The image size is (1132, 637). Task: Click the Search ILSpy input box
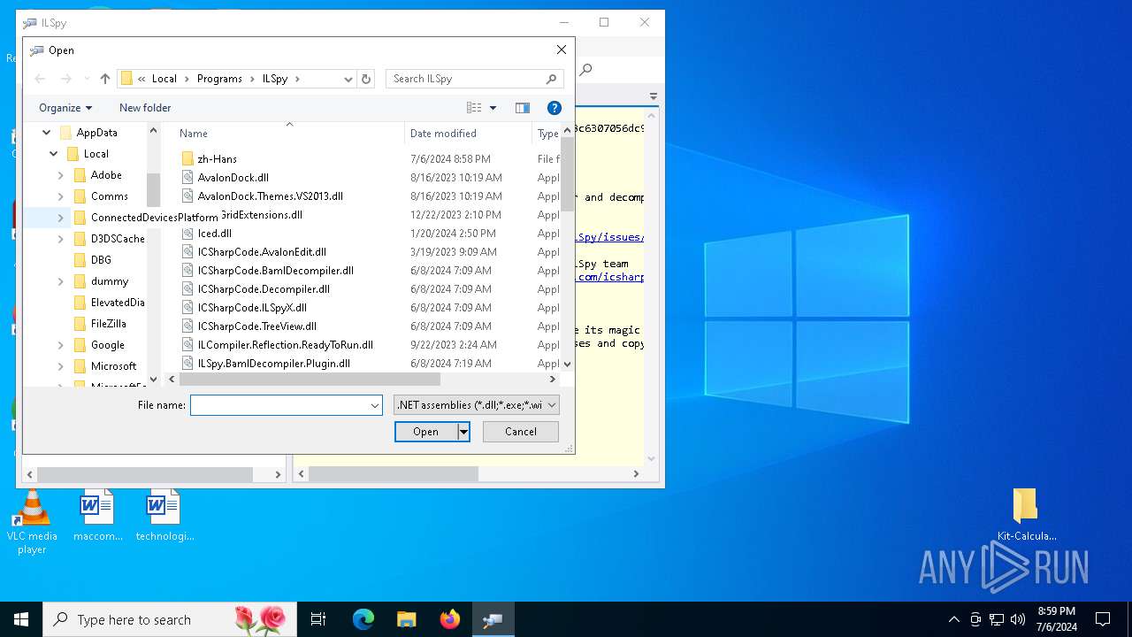[465, 79]
